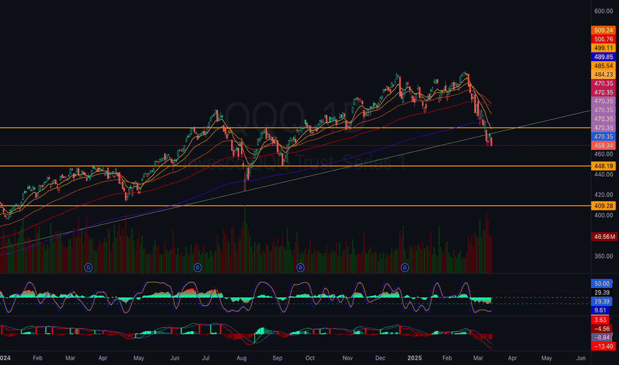Click the Sep label on time axis

coord(278,358)
